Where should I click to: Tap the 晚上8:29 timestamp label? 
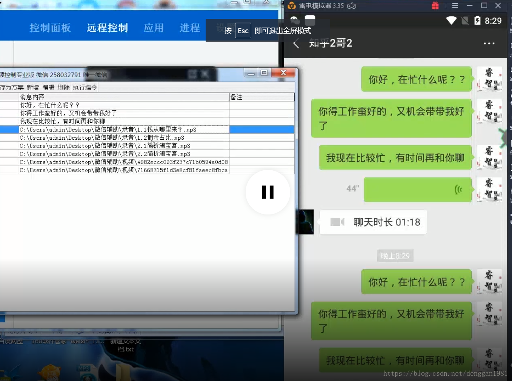click(395, 256)
